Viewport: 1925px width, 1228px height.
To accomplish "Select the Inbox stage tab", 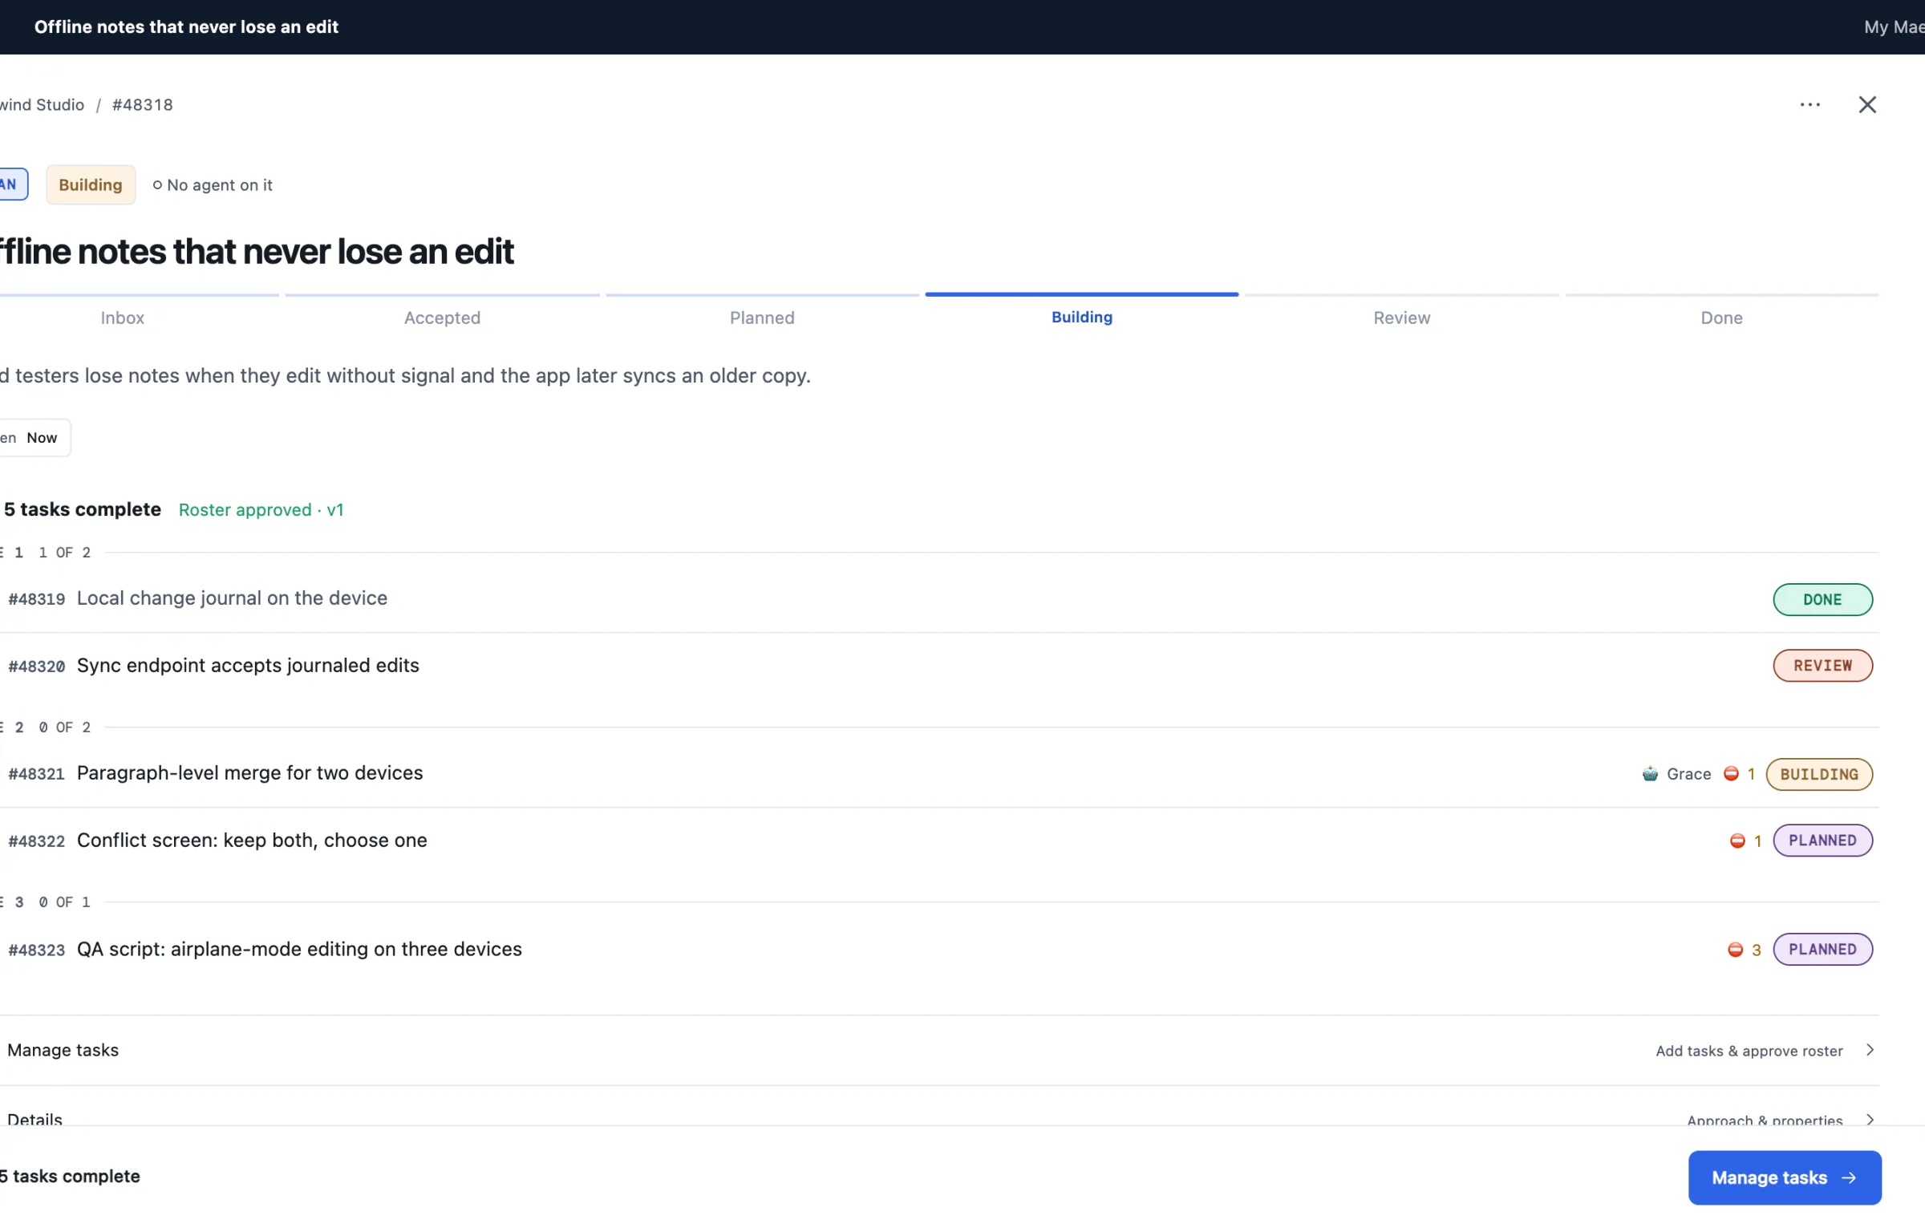I will [123, 318].
